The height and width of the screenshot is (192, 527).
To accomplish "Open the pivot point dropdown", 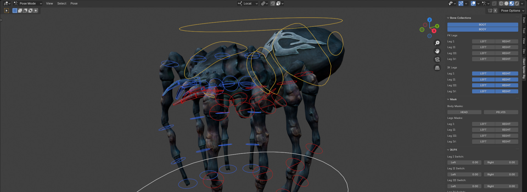I will click(264, 4).
